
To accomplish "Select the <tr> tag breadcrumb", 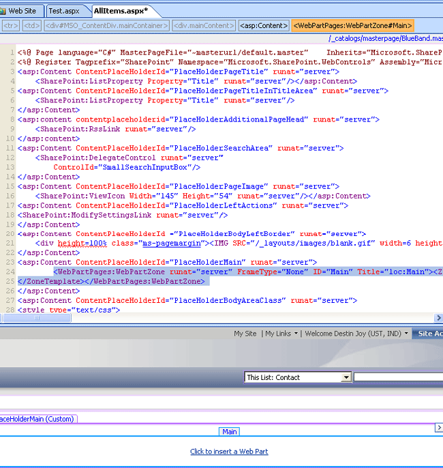I will [10, 26].
